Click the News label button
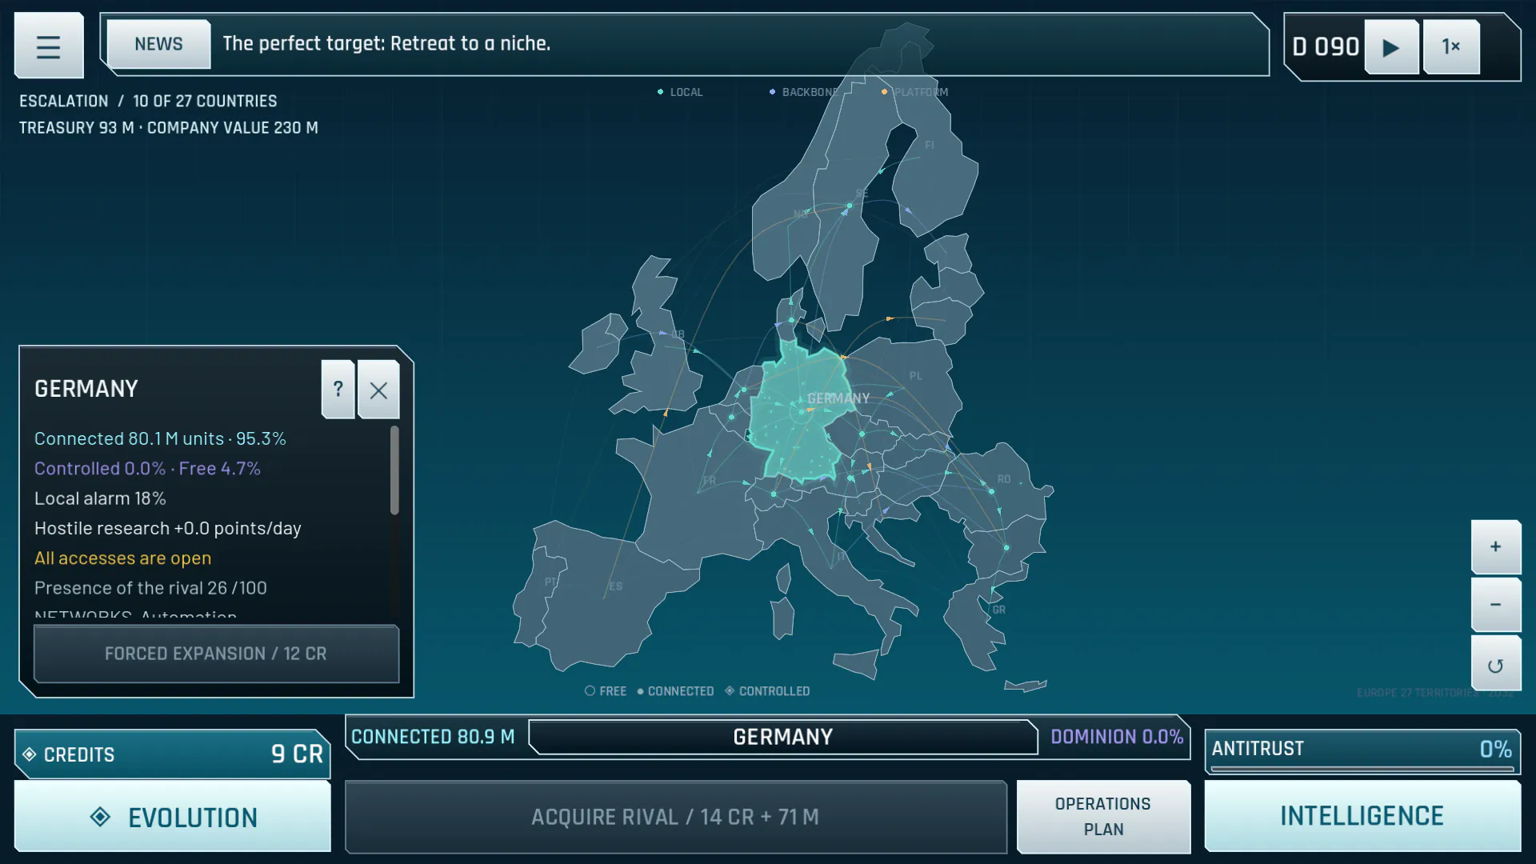The image size is (1536, 864). (x=158, y=44)
